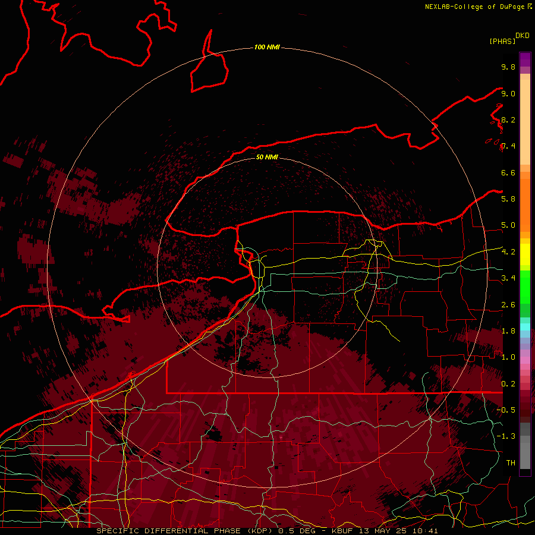Pick the cyan segment of the color bar

click(525, 327)
